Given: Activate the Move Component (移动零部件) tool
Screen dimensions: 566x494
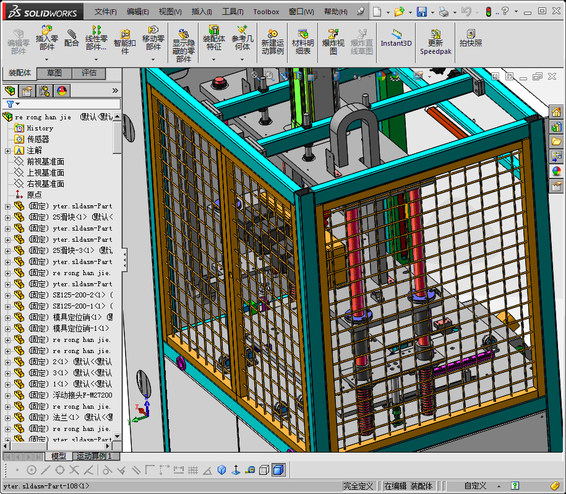Looking at the screenshot, I should click(x=153, y=38).
